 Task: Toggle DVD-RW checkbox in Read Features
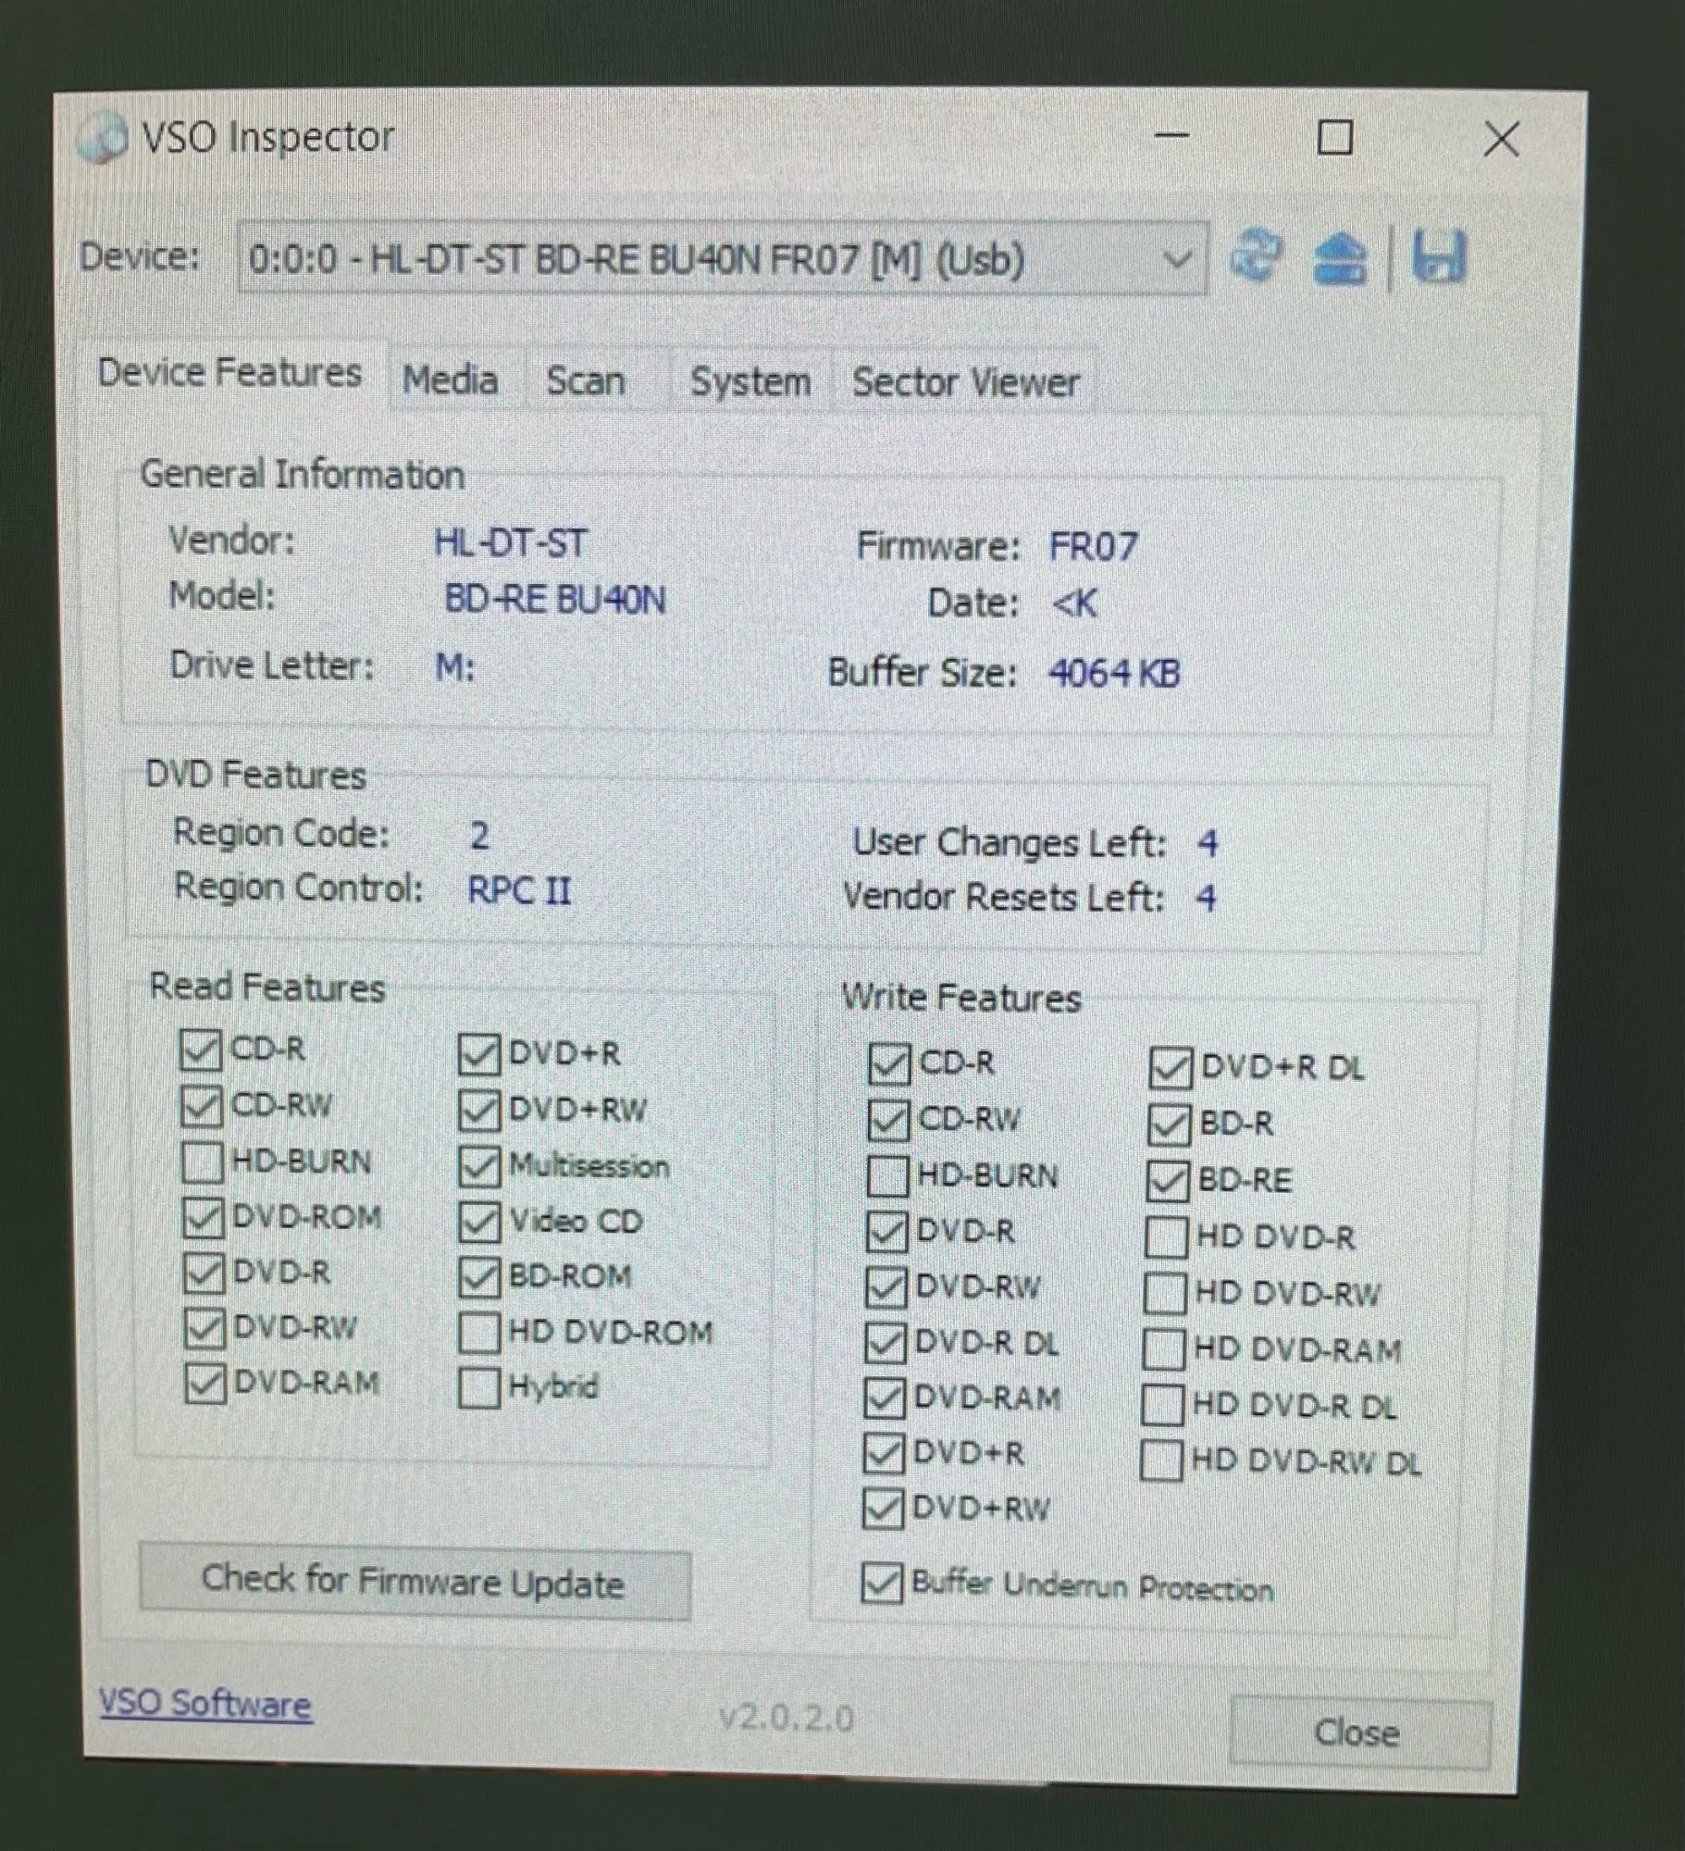pyautogui.click(x=204, y=1329)
